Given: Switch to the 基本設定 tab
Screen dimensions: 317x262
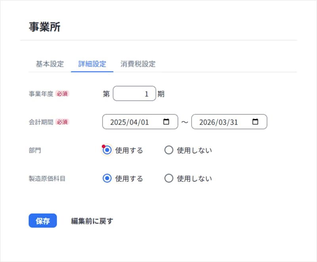Looking at the screenshot, I should (50, 64).
